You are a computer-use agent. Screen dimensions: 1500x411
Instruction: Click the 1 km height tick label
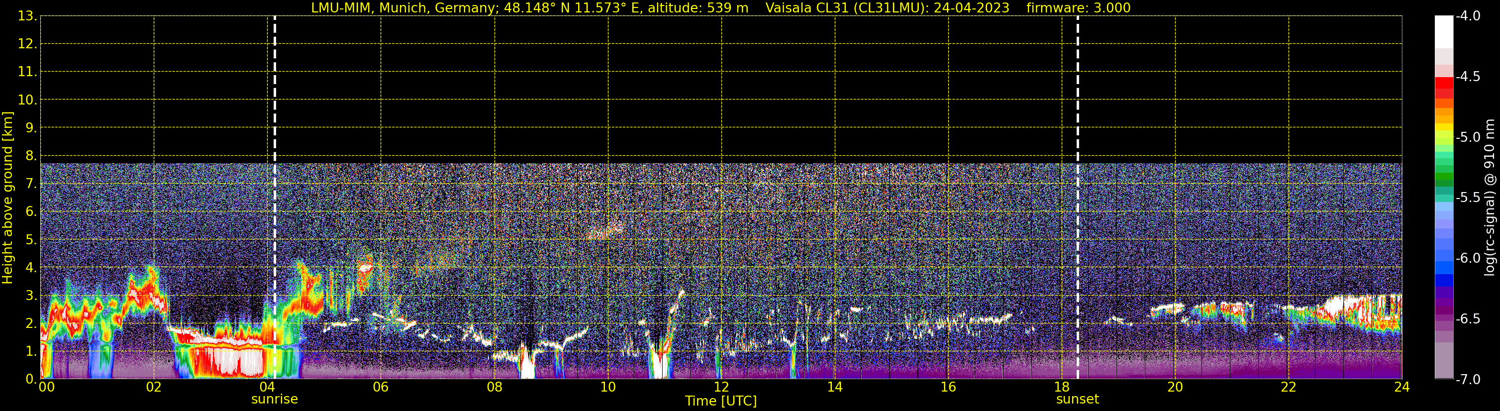[x=30, y=351]
